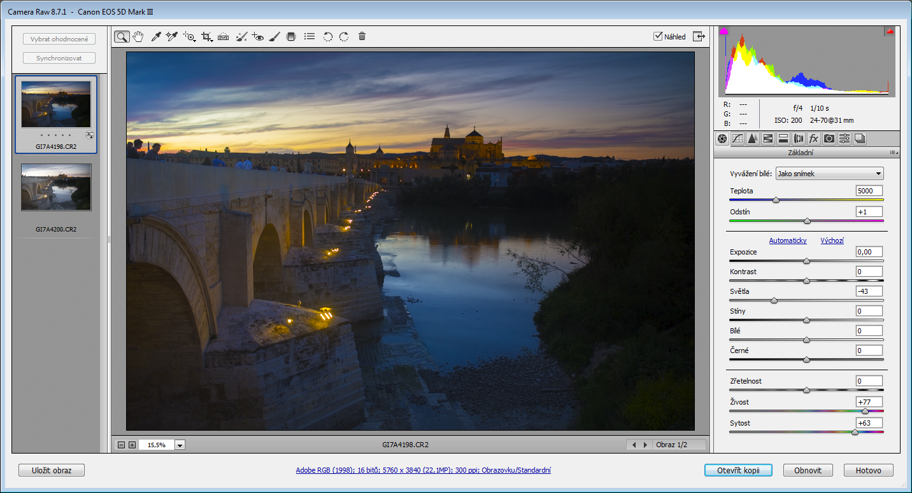The height and width of the screenshot is (493, 912).
Task: Click the Teplota slider handle
Action: click(776, 200)
